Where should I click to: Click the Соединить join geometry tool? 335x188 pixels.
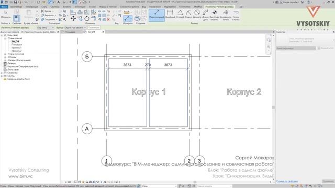49,19
